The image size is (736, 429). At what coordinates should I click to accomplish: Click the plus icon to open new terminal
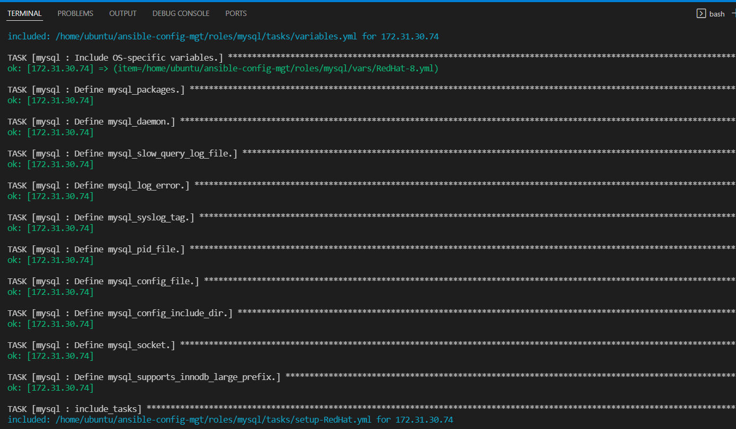(733, 13)
